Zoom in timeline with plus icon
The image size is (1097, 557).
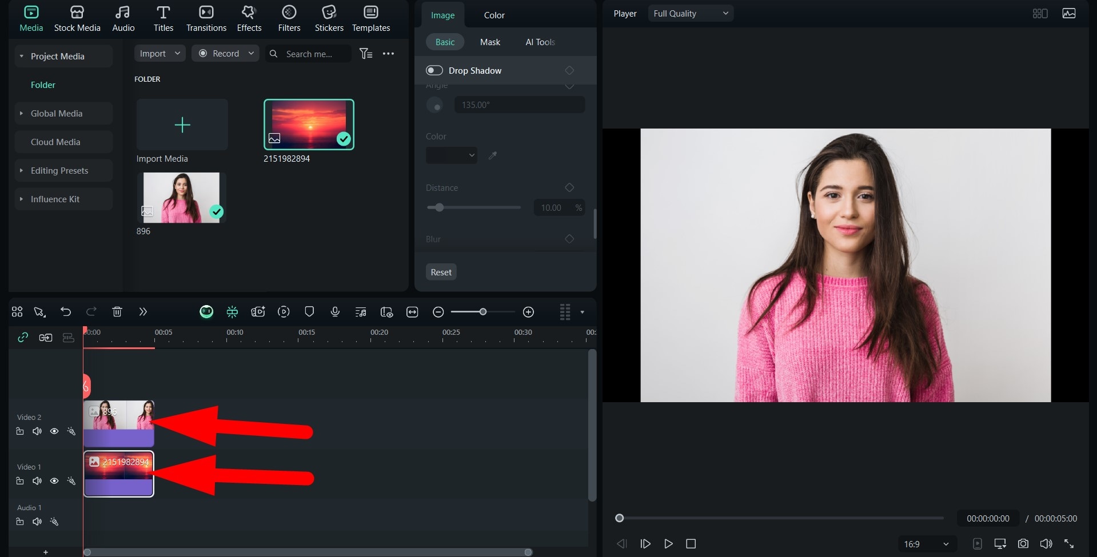point(529,312)
